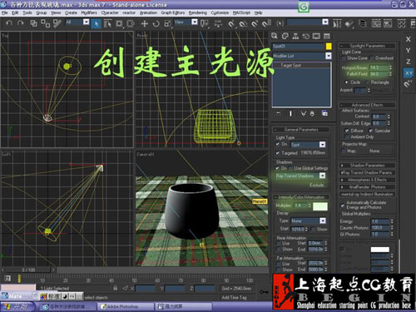This screenshot has height=312, width=416.
Task: Click the Redo arrow icon
Action: tap(21, 23)
